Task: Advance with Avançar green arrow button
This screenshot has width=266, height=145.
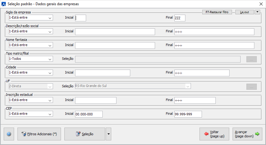Action: [x=247, y=134]
